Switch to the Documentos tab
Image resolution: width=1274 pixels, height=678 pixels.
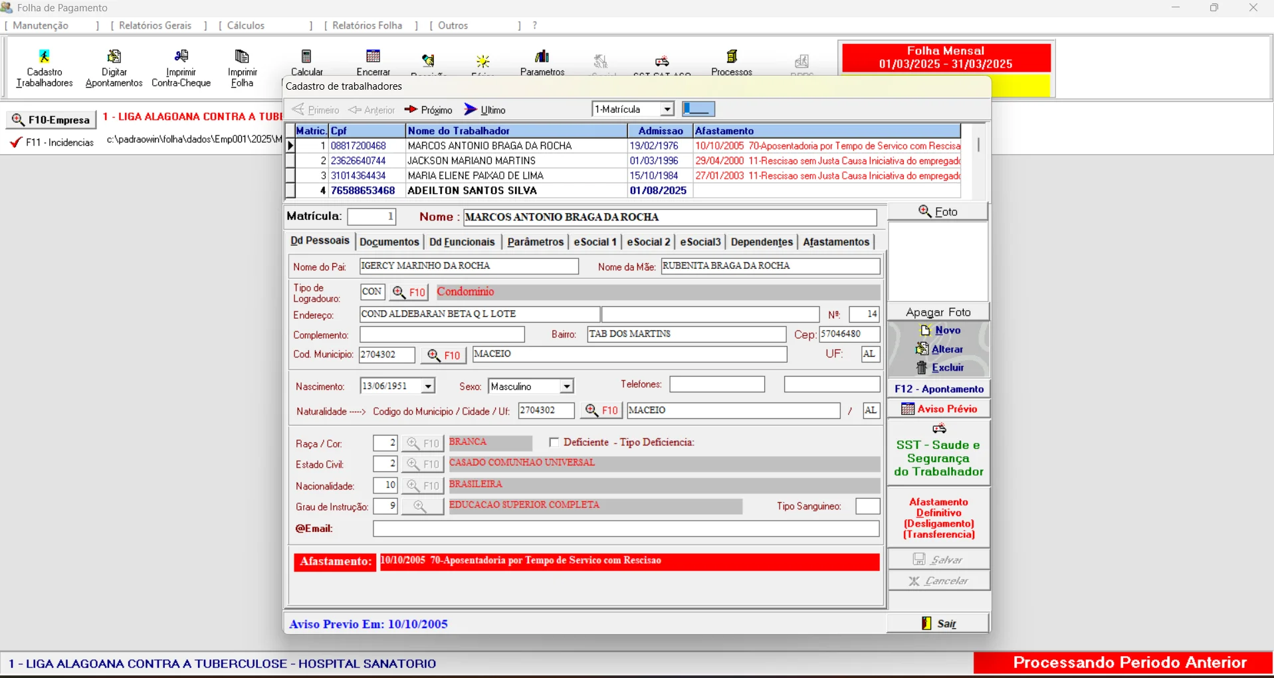click(389, 242)
